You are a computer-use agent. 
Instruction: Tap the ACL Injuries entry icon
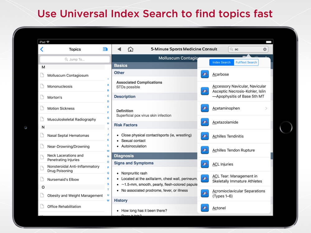pos(205,164)
